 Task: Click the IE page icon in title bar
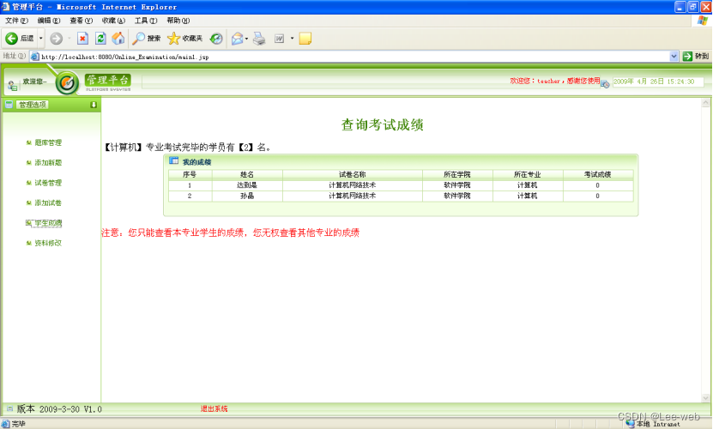click(5, 7)
